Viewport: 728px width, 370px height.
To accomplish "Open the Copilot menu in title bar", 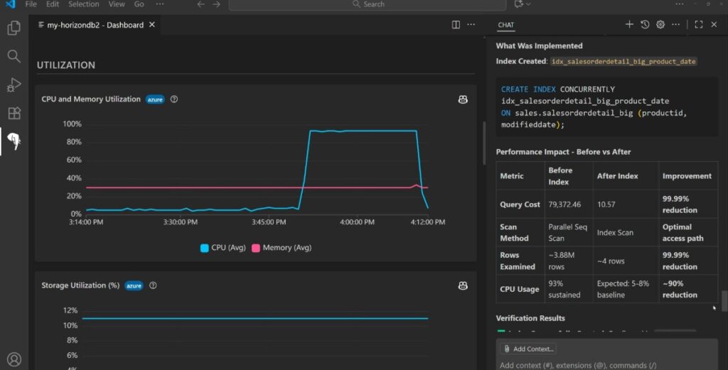I will tap(523, 4).
